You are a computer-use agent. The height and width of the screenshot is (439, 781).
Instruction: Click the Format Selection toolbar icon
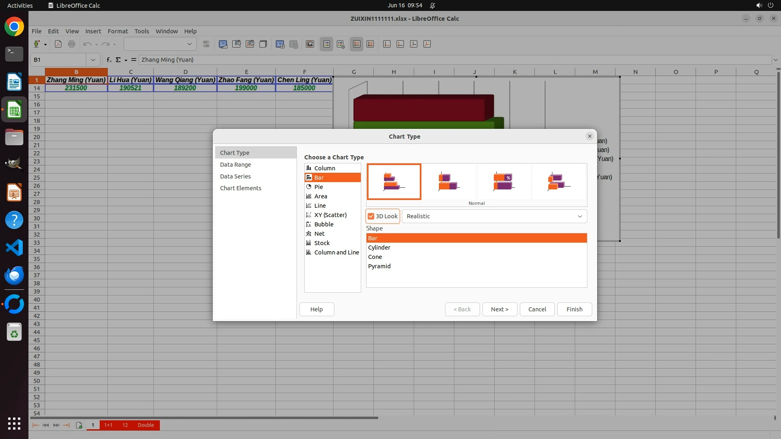206,44
